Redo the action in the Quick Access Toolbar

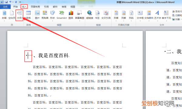point(16,2)
